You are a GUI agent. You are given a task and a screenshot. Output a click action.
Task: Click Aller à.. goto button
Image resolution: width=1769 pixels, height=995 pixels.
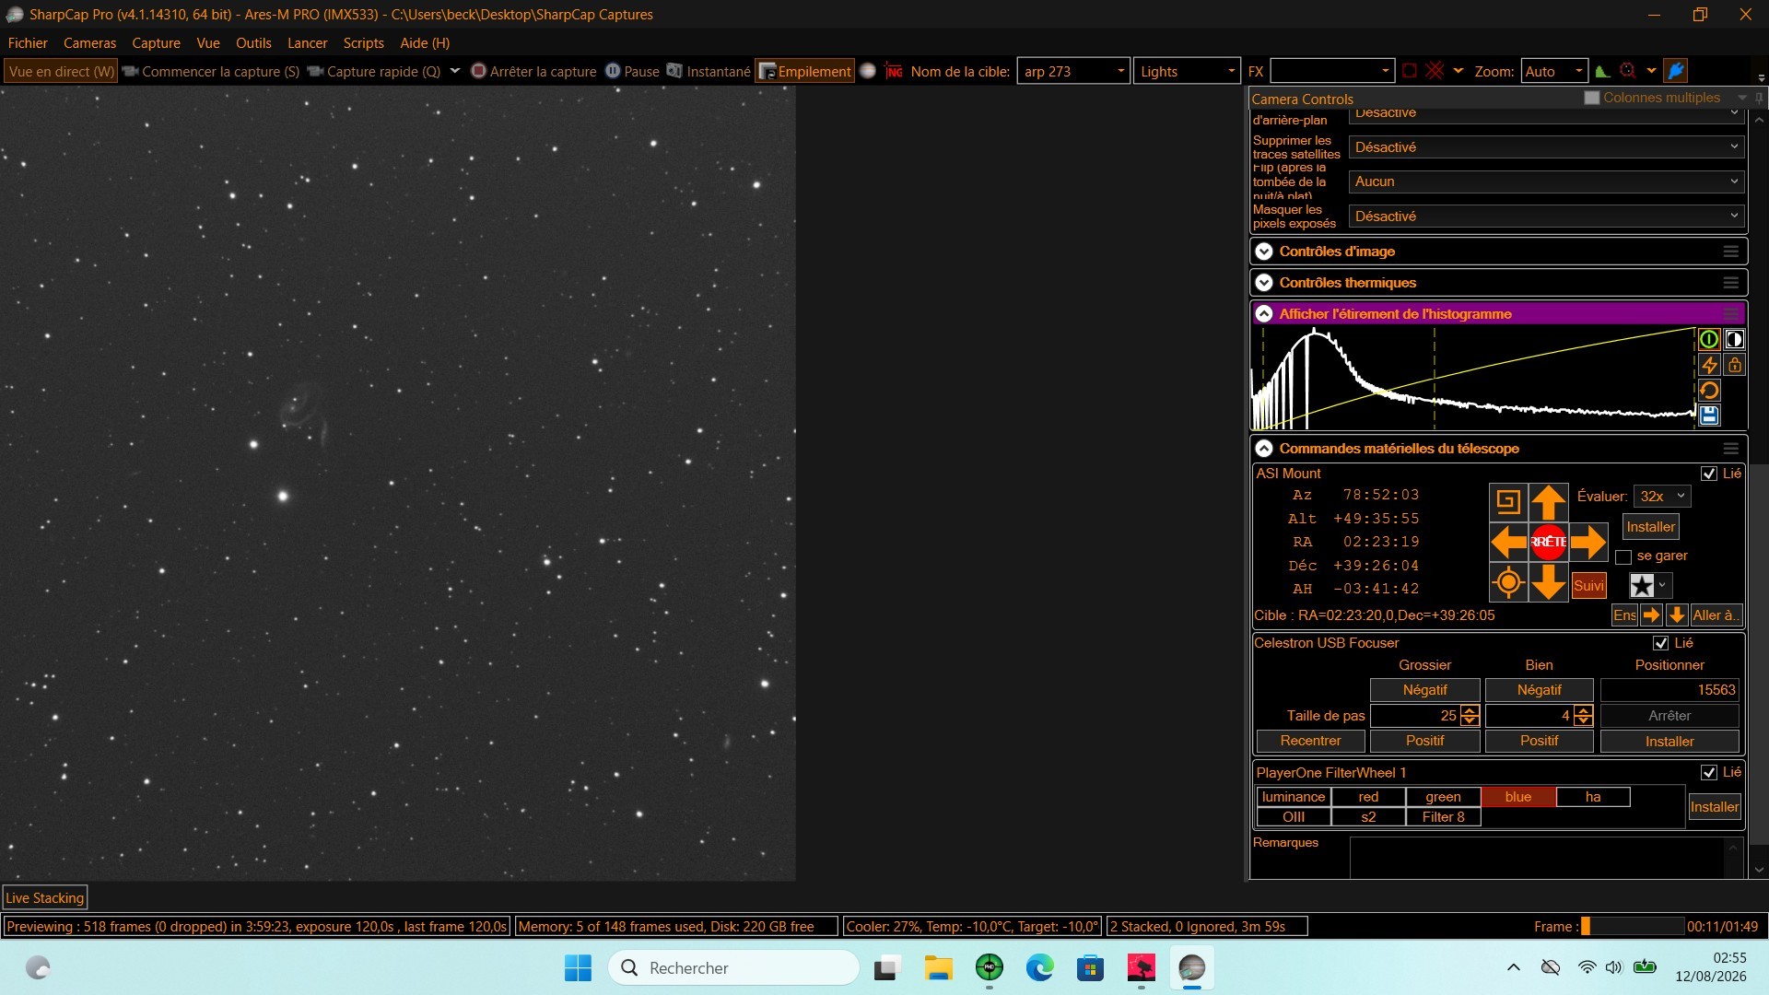pyautogui.click(x=1716, y=615)
